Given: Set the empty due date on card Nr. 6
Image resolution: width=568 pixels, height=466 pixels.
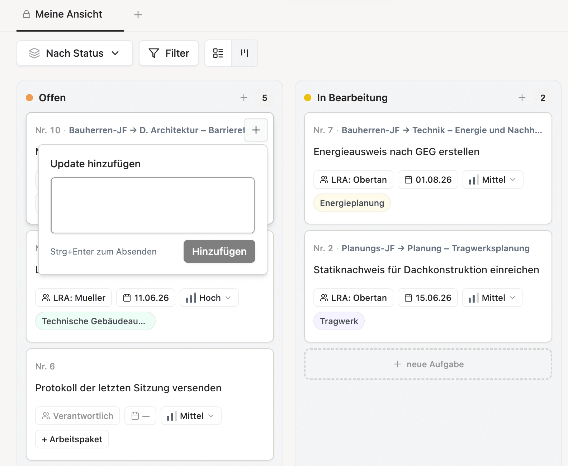Looking at the screenshot, I should pos(140,416).
